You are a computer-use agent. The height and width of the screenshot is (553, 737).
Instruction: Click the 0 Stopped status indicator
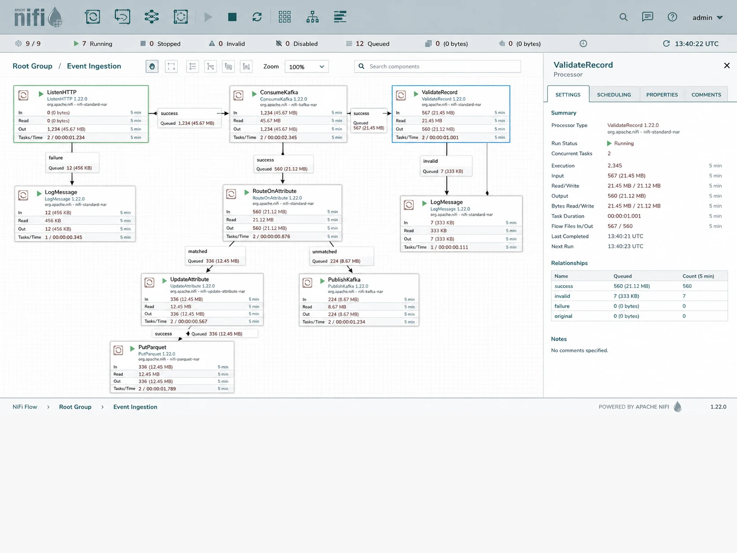click(x=160, y=44)
